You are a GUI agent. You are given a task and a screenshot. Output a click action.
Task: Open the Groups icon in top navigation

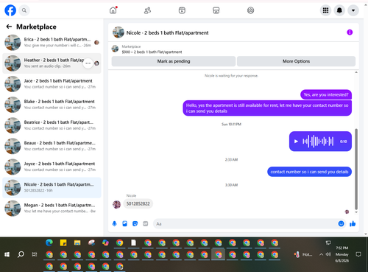250,10
